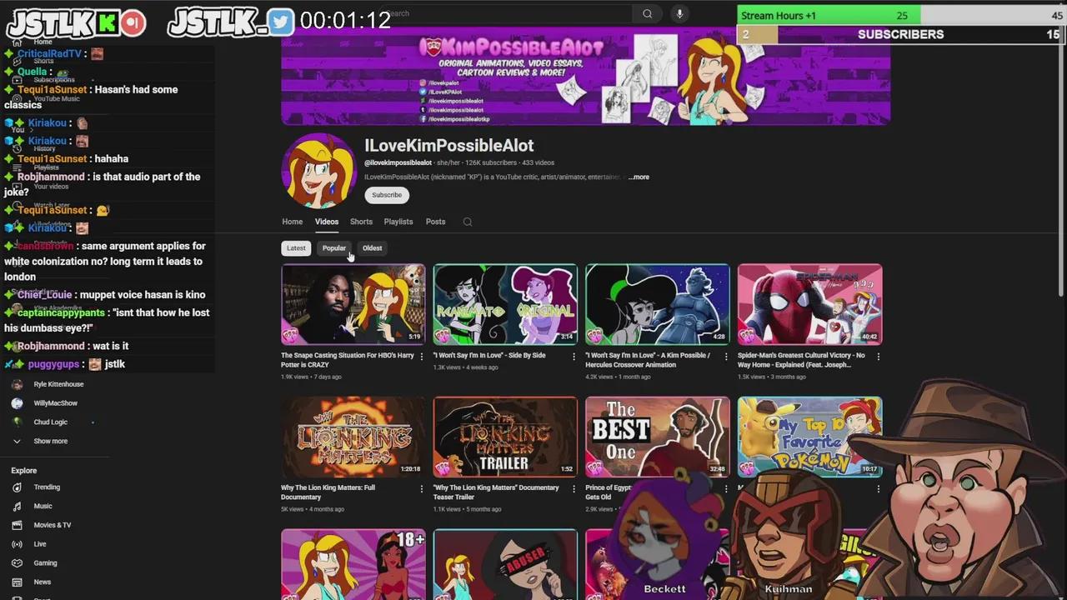This screenshot has width=1067, height=600.
Task: Click the KimPossibleAlot channel banner image
Action: [585, 77]
